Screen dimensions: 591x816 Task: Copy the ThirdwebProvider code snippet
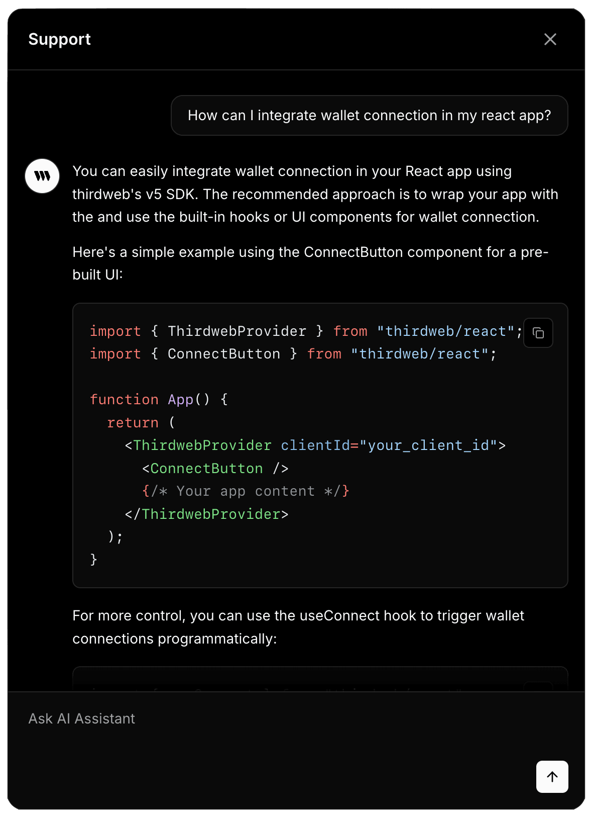(x=538, y=333)
